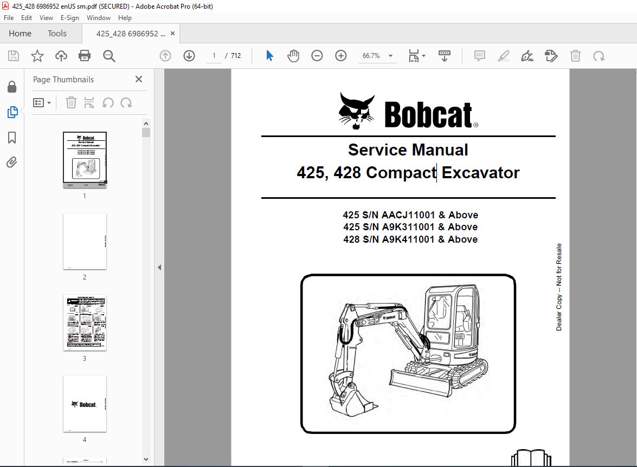Open the Find text magnifier
This screenshot has width=637, height=467.
click(x=109, y=56)
